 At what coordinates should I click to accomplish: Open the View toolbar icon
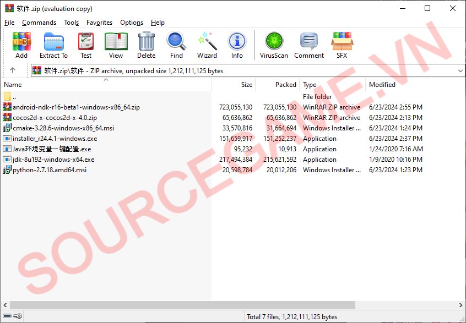click(116, 45)
